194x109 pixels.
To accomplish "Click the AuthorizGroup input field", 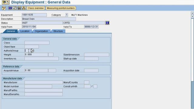I will (x=28, y=51).
